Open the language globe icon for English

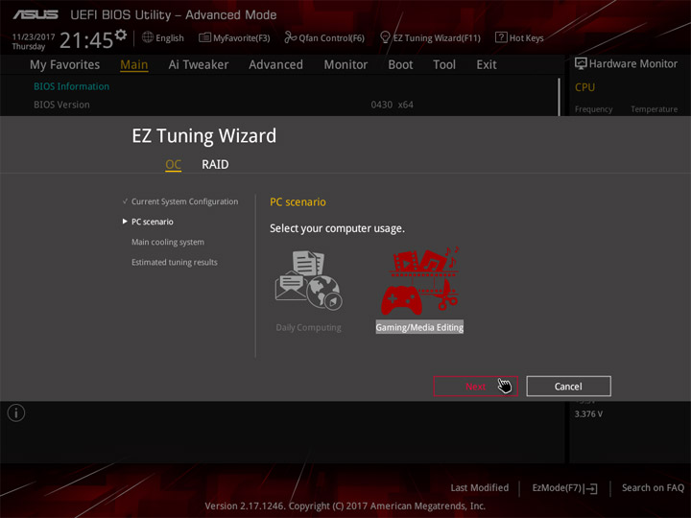[x=148, y=37]
